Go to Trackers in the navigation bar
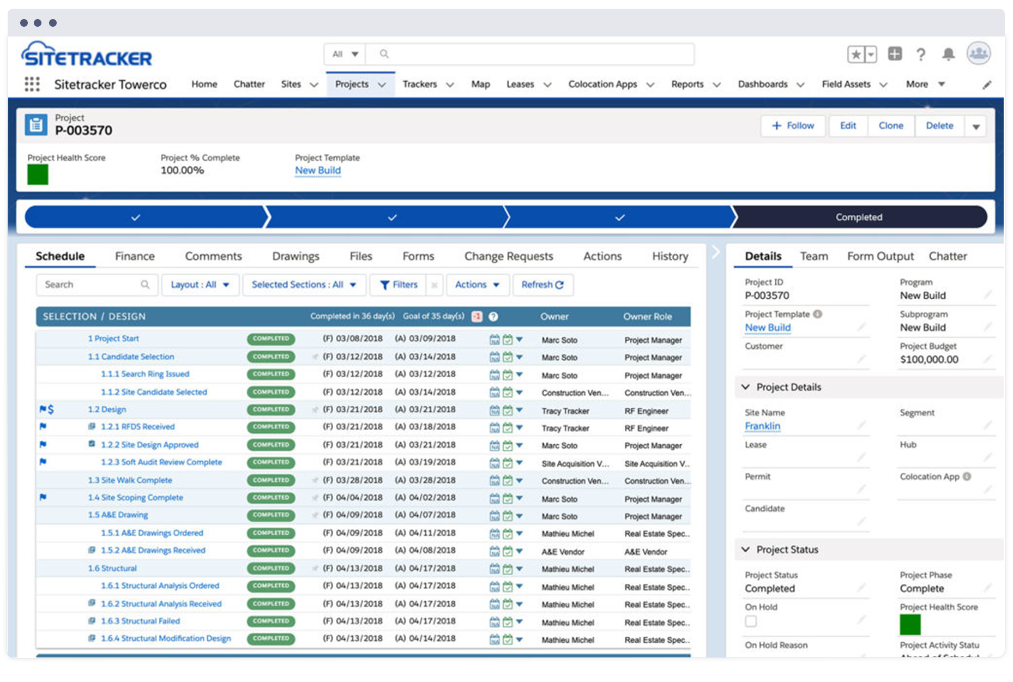The image size is (1013, 682). [x=420, y=85]
